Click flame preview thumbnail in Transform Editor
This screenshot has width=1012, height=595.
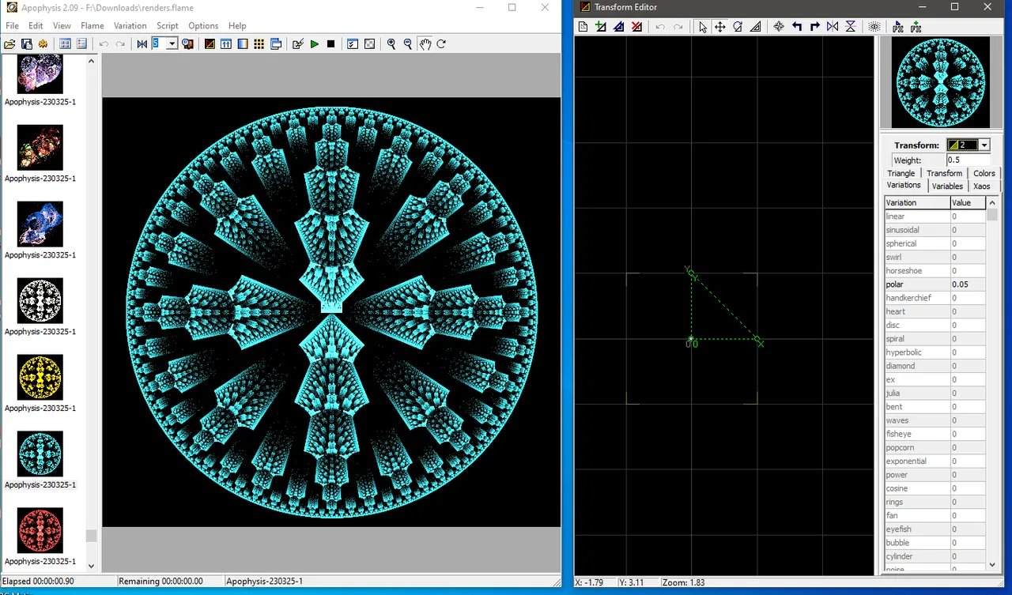(939, 82)
